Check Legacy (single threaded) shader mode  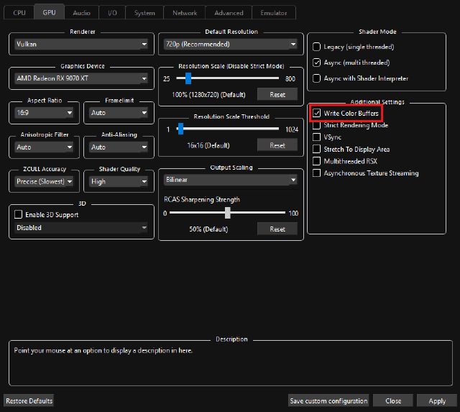coord(317,47)
